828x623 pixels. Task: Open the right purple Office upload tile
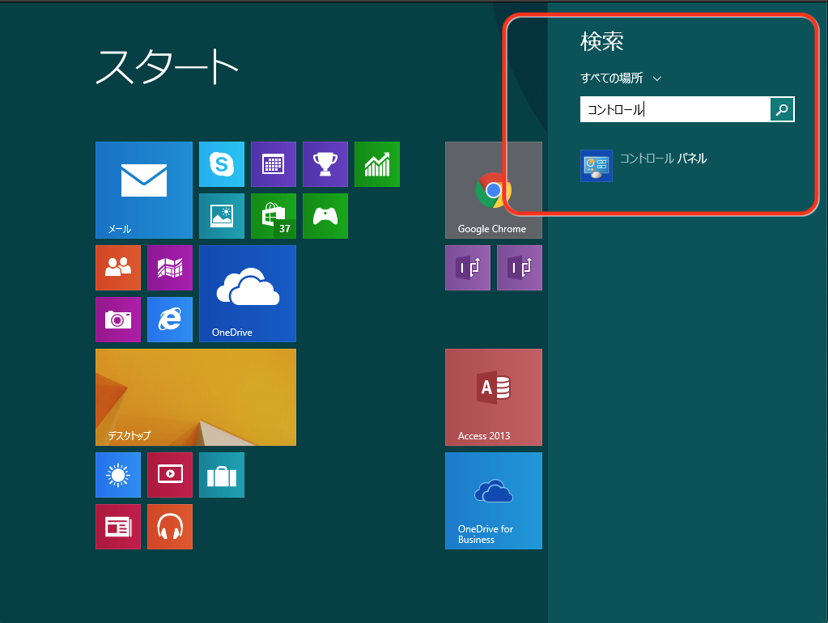(x=520, y=268)
